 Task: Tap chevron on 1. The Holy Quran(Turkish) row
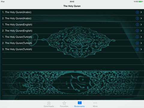(141, 37)
